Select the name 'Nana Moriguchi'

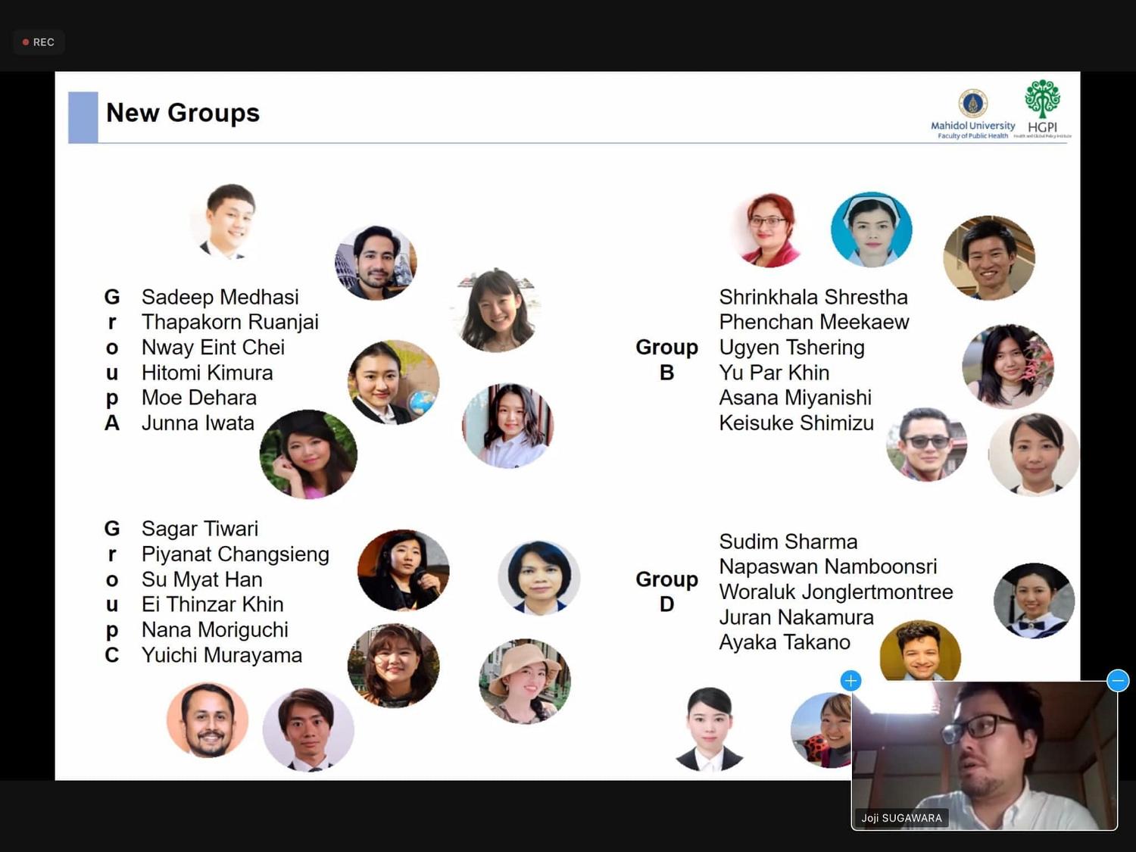(x=215, y=630)
